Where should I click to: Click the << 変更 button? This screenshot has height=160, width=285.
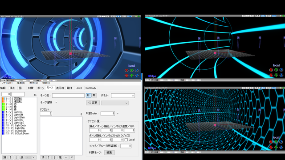click(x=93, y=103)
